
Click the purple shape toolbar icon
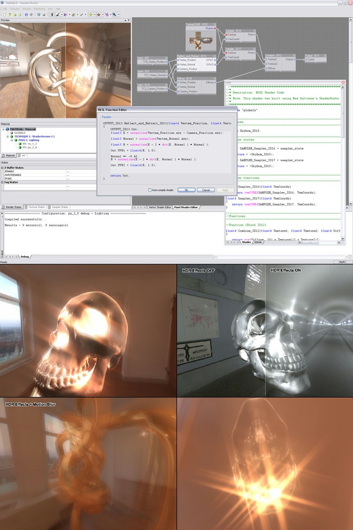(x=65, y=14)
